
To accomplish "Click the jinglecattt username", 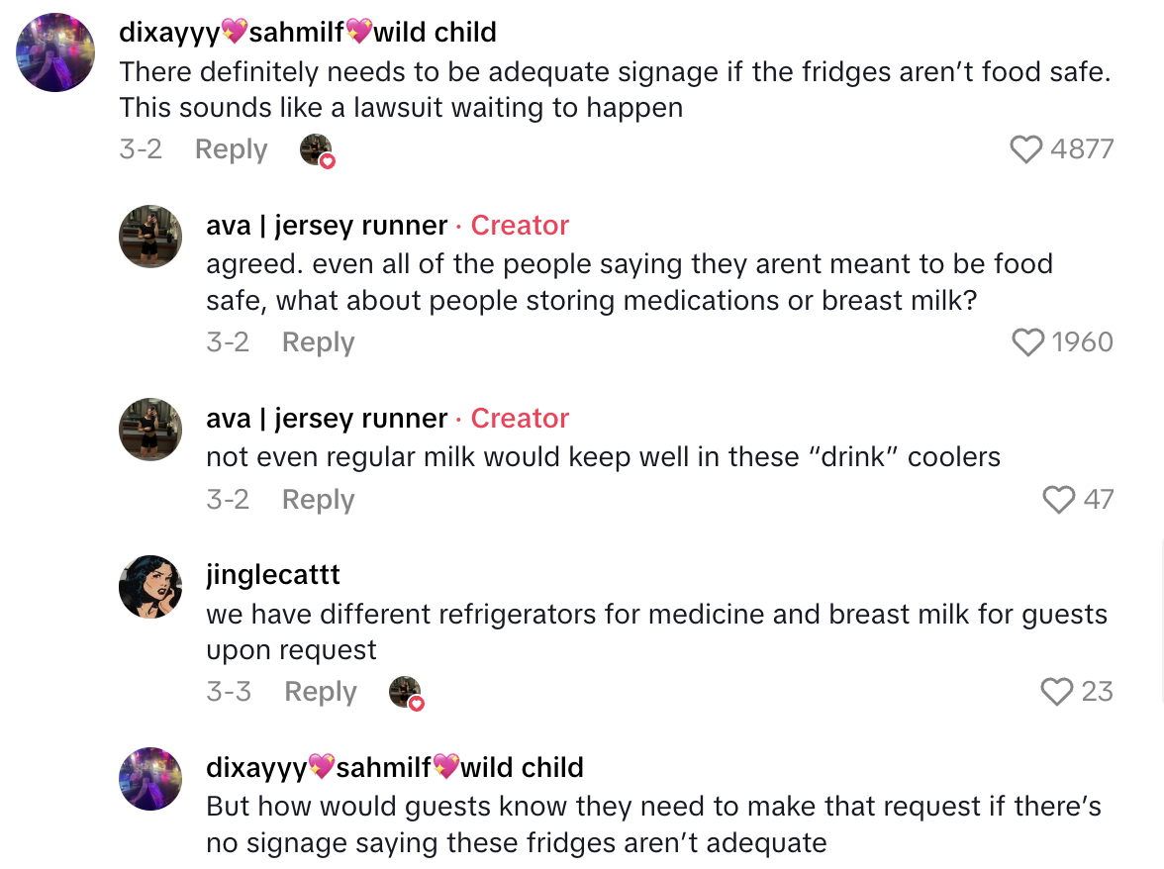I will [272, 574].
